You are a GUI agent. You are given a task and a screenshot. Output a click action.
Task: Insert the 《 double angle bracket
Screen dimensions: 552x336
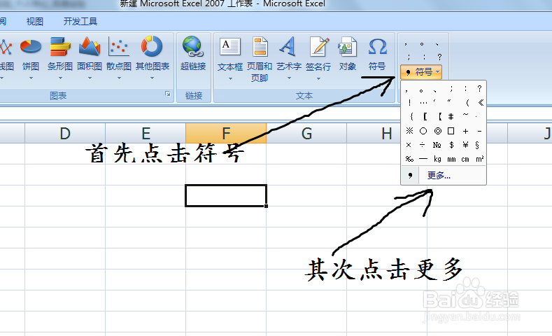coord(481,103)
